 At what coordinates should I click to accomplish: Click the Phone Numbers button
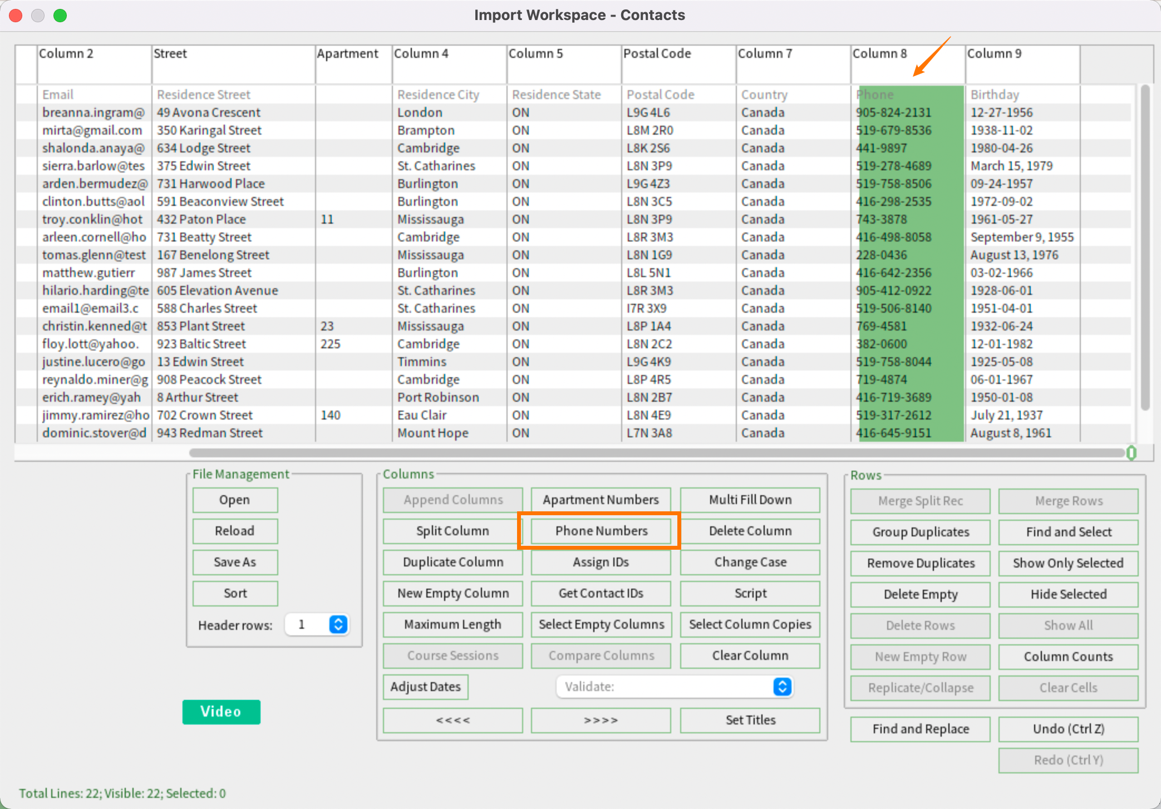pos(601,531)
